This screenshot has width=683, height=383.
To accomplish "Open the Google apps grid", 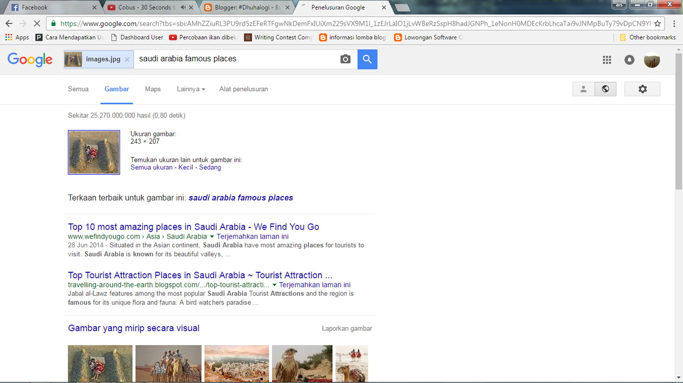I will click(x=607, y=60).
